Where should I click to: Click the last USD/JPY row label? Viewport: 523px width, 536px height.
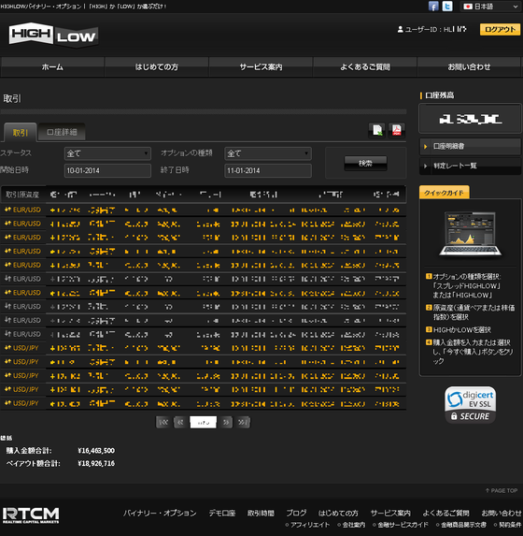pos(25,403)
